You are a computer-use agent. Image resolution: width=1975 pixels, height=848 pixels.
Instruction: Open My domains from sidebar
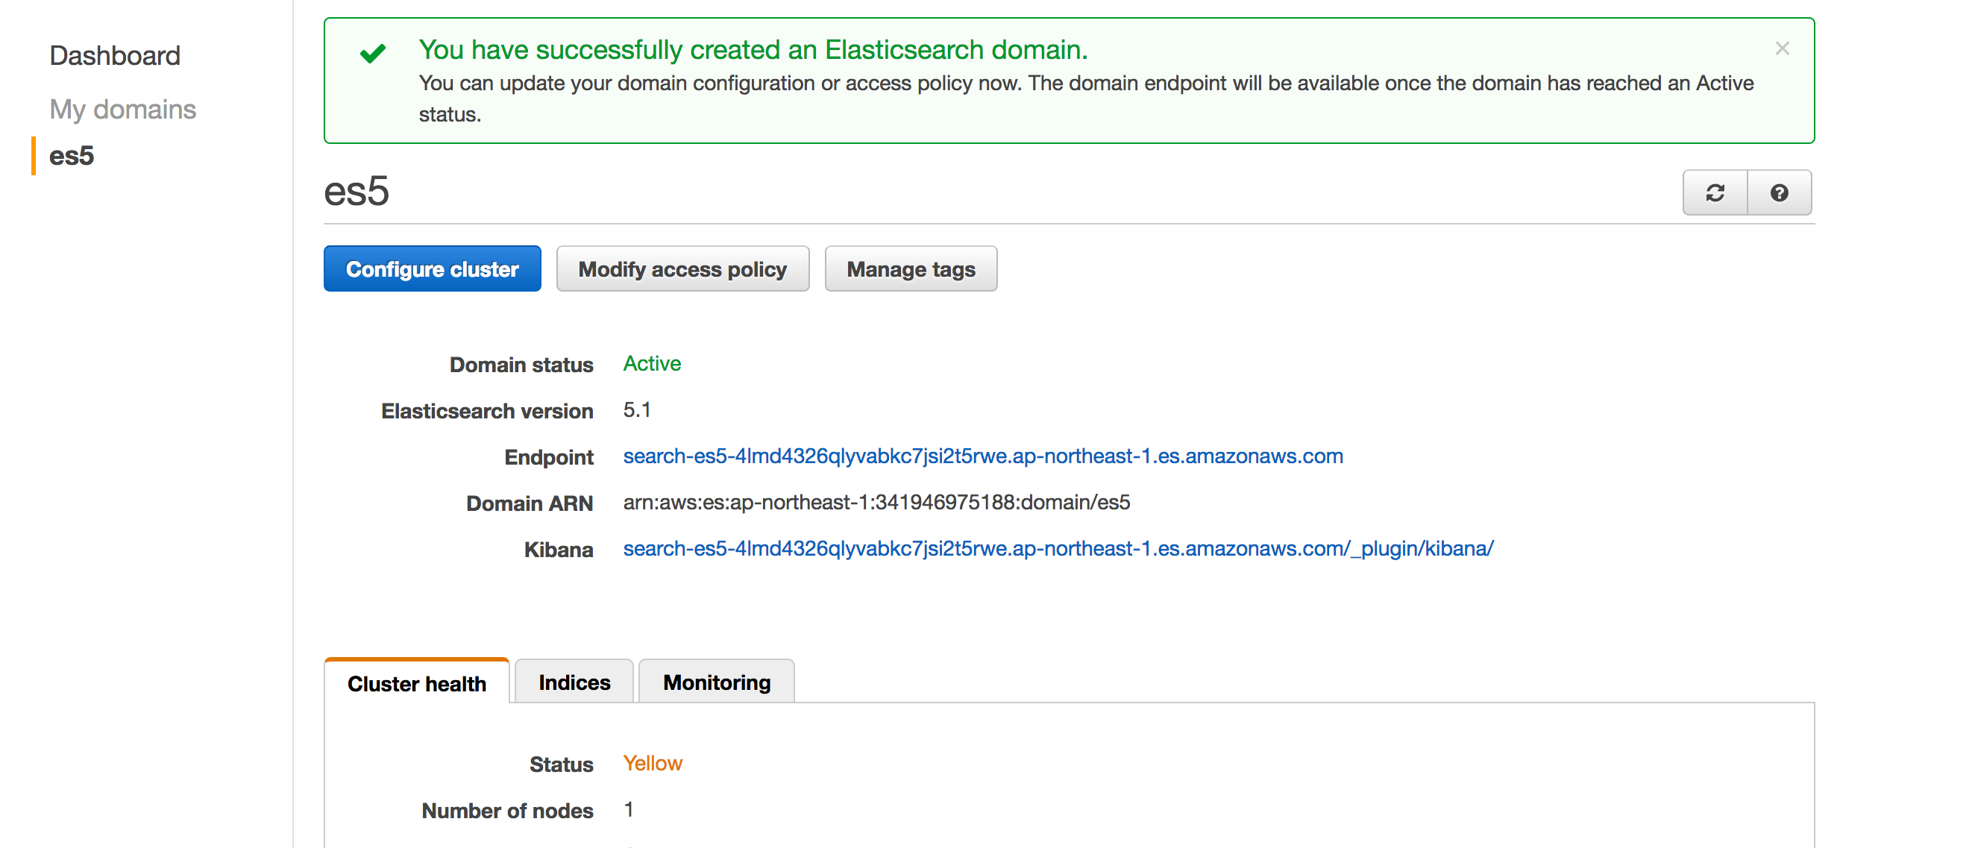(122, 109)
